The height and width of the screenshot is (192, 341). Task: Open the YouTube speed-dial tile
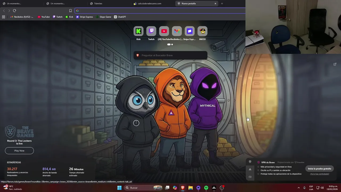[x=164, y=31]
